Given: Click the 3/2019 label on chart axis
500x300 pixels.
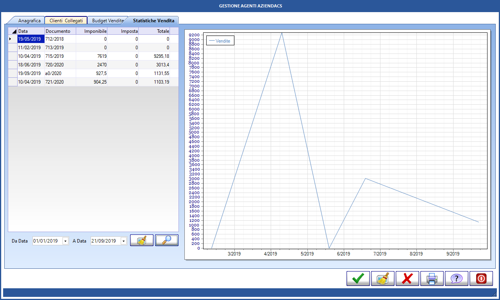Looking at the screenshot, I should click(x=234, y=254).
